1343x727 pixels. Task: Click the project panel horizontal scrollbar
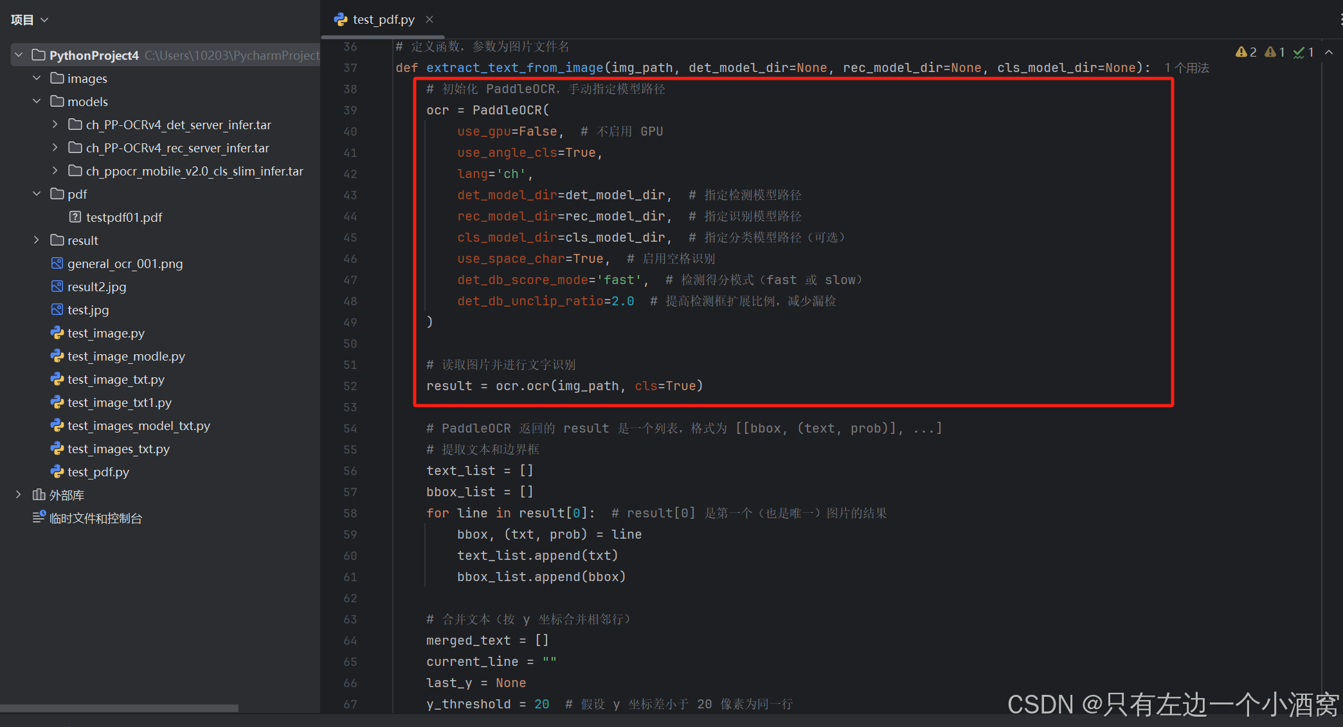coord(119,708)
